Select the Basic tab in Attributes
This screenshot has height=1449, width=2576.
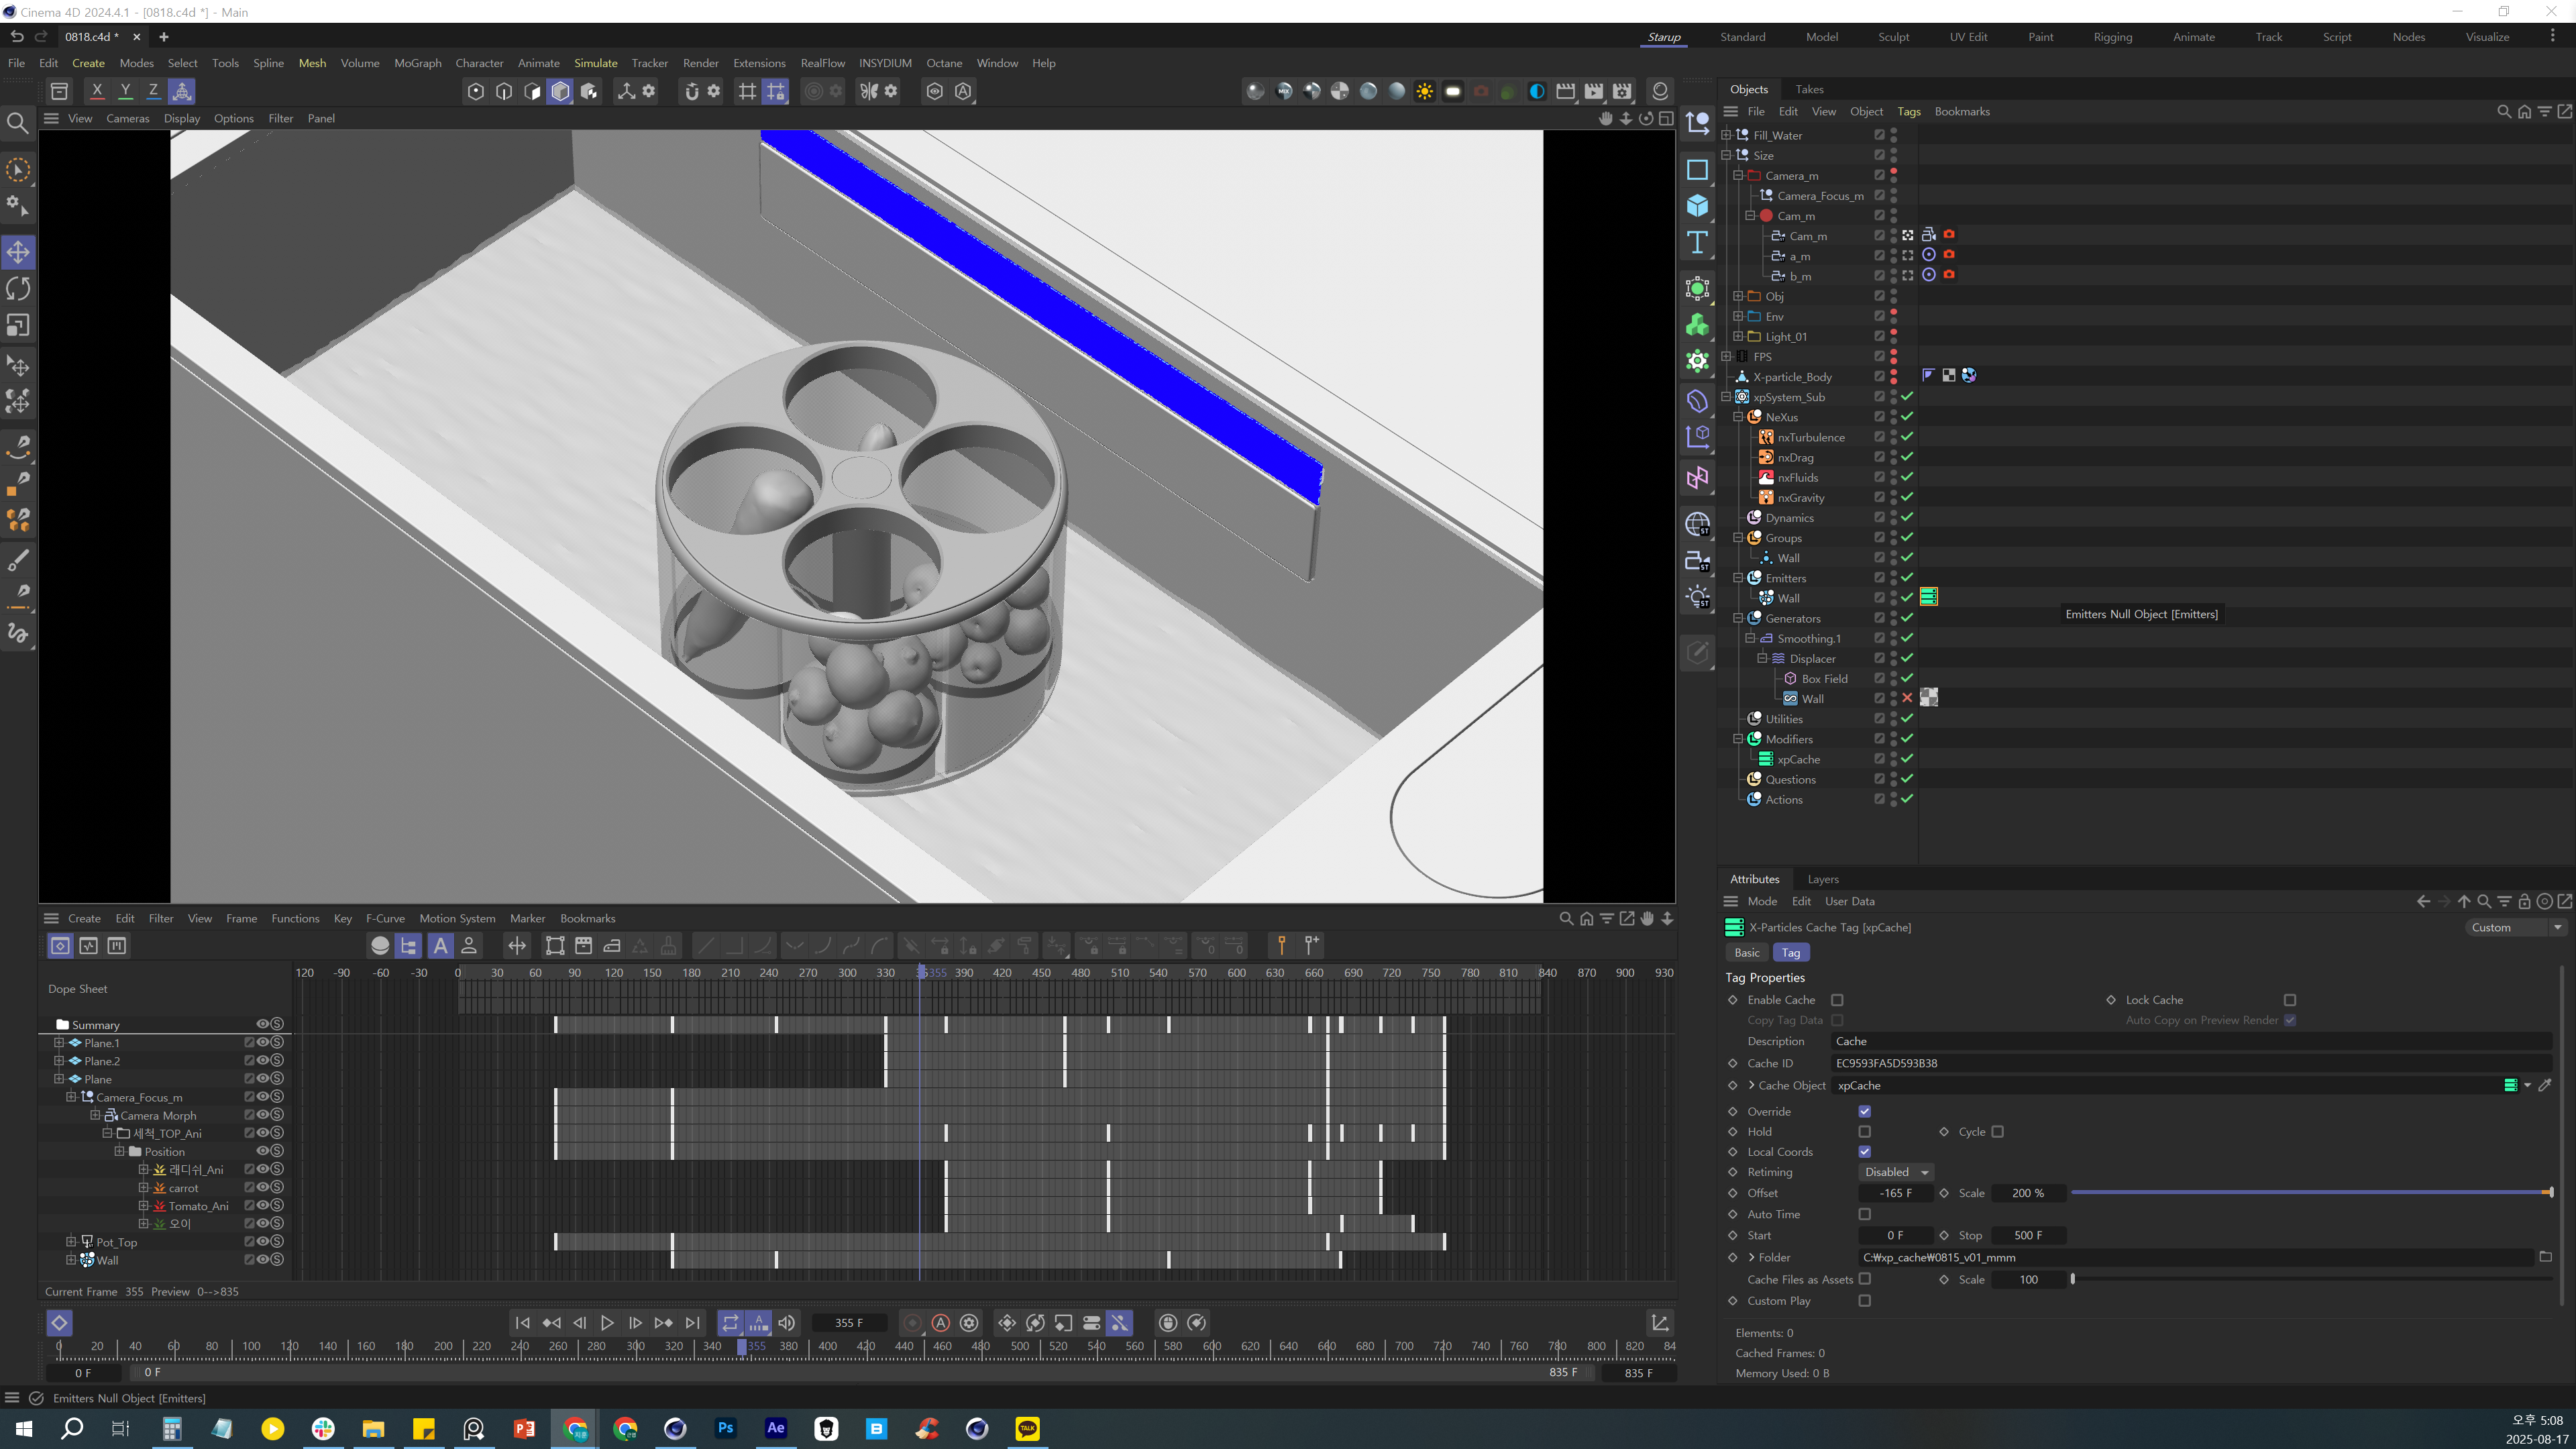click(x=1747, y=953)
